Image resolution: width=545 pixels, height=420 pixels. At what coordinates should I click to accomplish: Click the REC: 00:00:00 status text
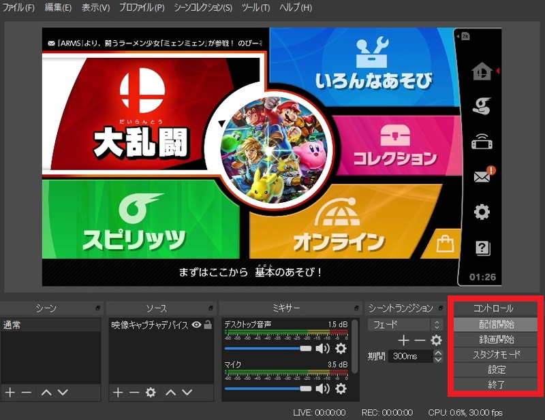(387, 413)
